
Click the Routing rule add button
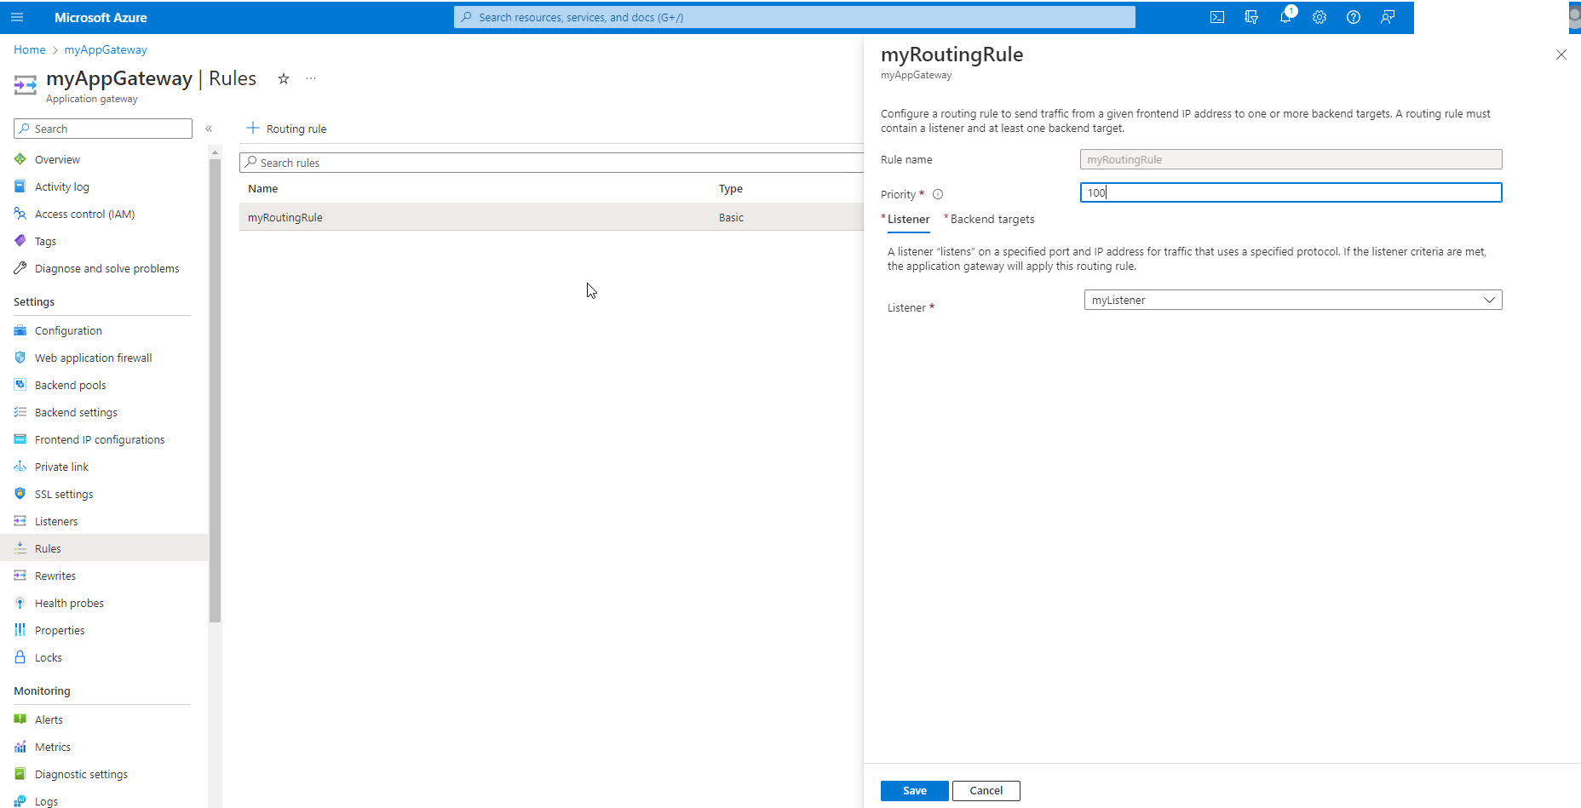coord(287,129)
